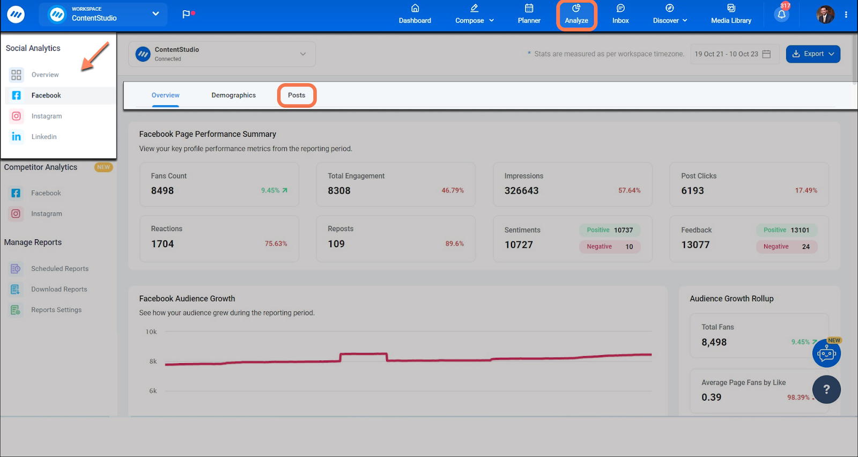Click the Sentiments Positive 10737 badge
This screenshot has height=457, width=858.
pos(610,230)
